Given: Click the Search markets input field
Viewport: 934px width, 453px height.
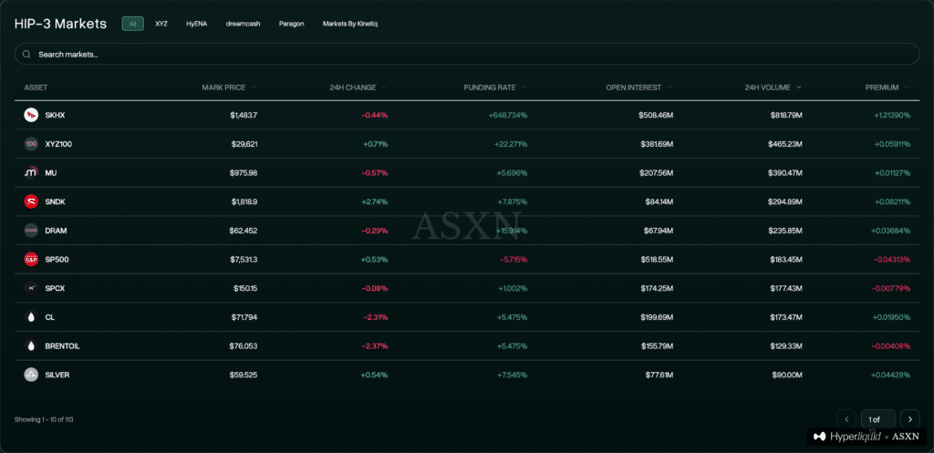Looking at the screenshot, I should click(467, 54).
